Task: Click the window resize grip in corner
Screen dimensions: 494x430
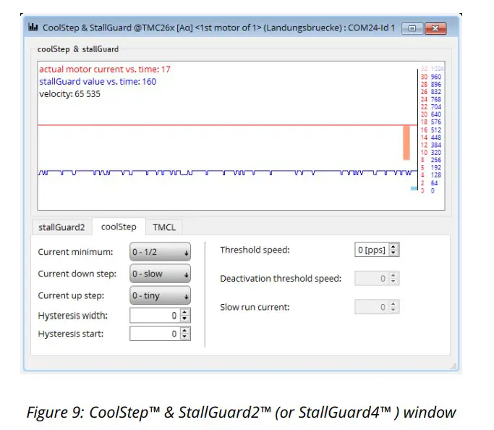Action: point(453,366)
